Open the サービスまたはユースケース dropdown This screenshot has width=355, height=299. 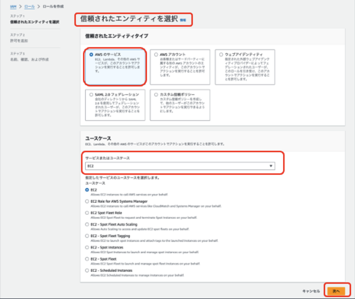point(180,166)
